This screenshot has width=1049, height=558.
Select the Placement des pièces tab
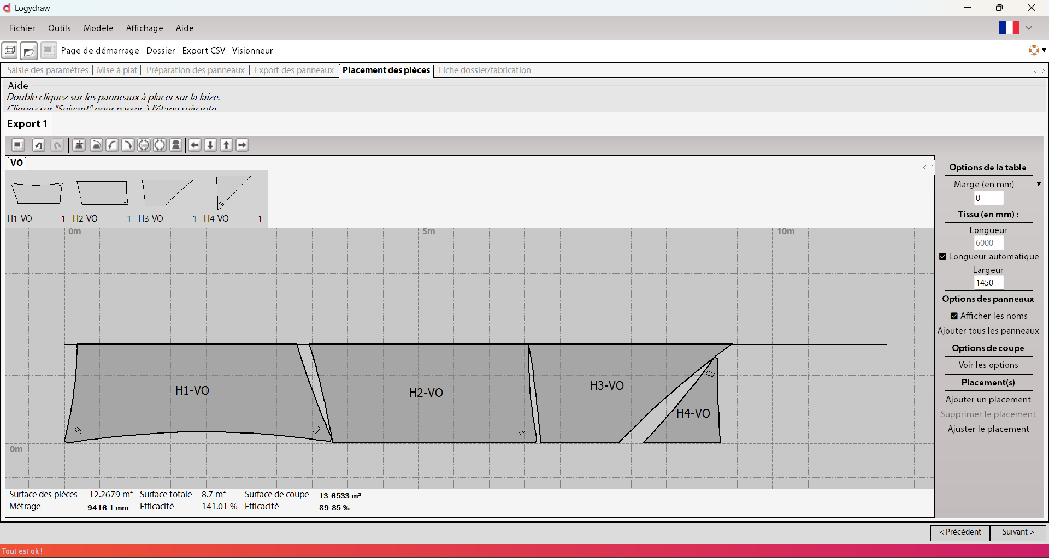click(x=386, y=70)
